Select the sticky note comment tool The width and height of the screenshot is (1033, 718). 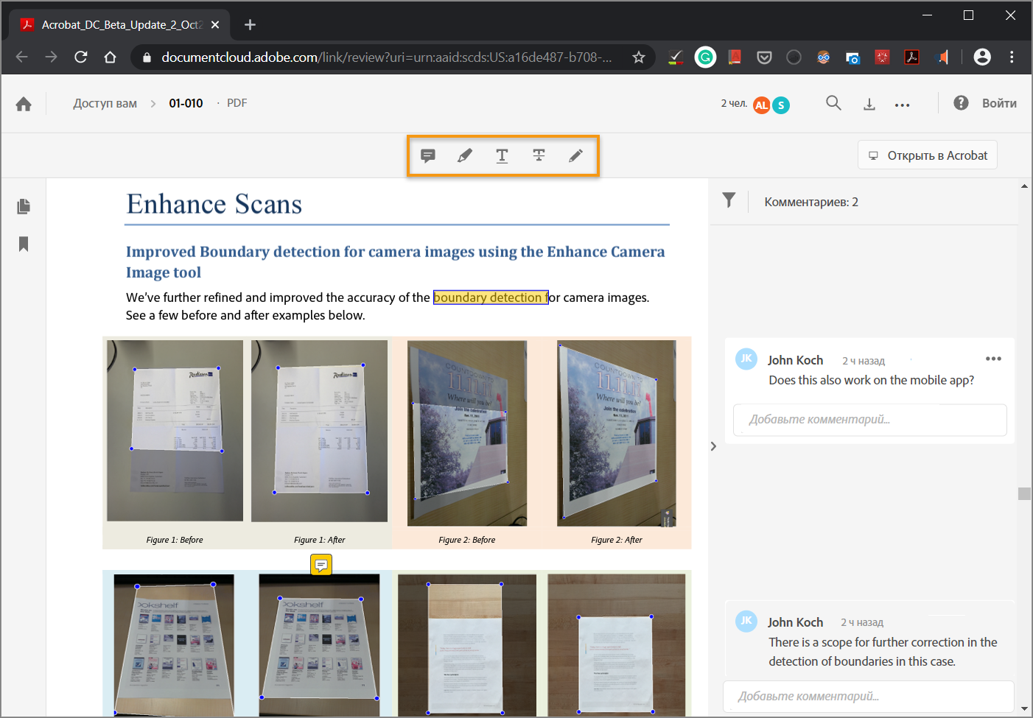click(428, 155)
